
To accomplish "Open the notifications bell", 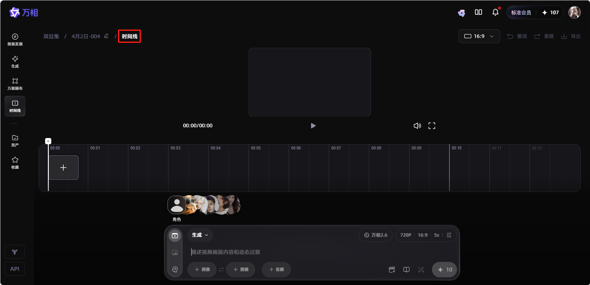I will point(495,12).
